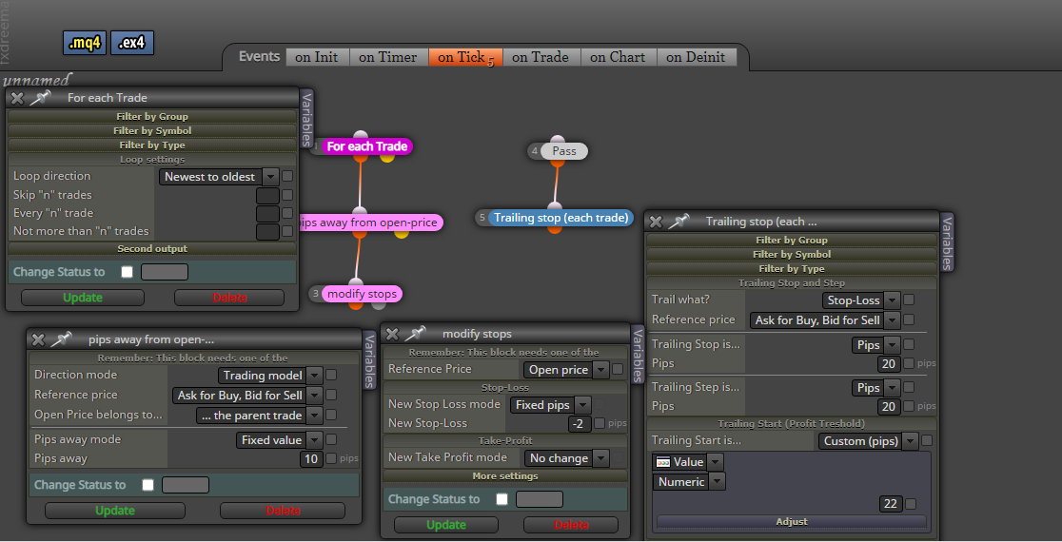
Task: Click the yellow output of For each Trade block
Action: tap(386, 157)
